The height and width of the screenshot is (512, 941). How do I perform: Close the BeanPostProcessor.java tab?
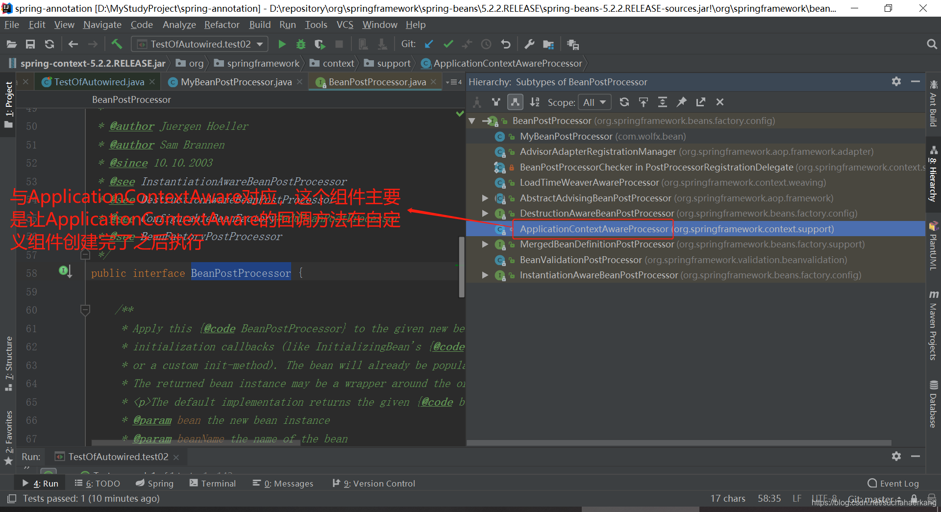(x=434, y=82)
